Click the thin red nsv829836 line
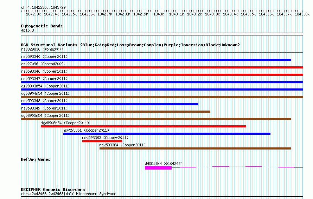 [162, 53]
